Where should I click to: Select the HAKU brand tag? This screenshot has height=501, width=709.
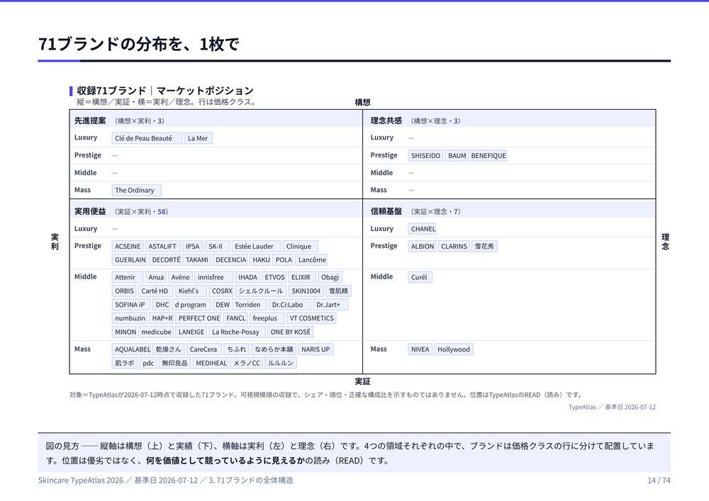click(x=260, y=260)
